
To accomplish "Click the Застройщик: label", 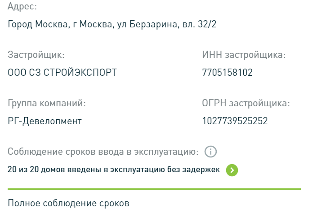I will pos(36,55).
